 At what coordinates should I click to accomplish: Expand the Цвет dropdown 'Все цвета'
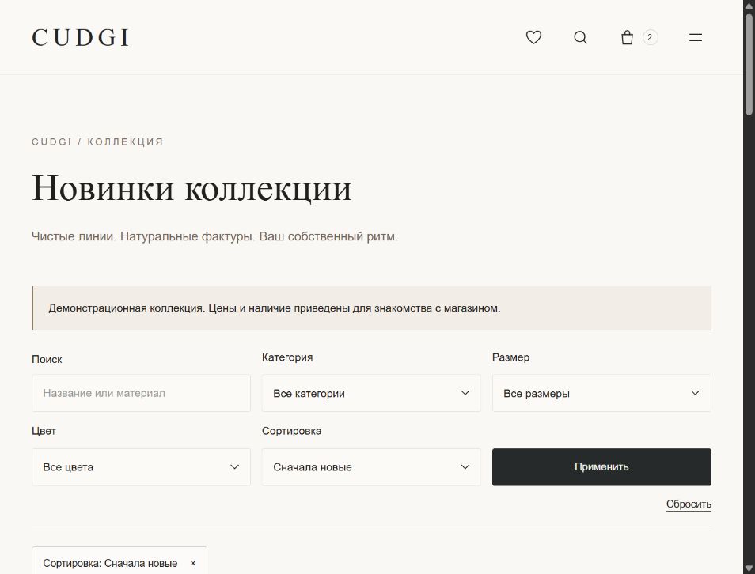[141, 467]
